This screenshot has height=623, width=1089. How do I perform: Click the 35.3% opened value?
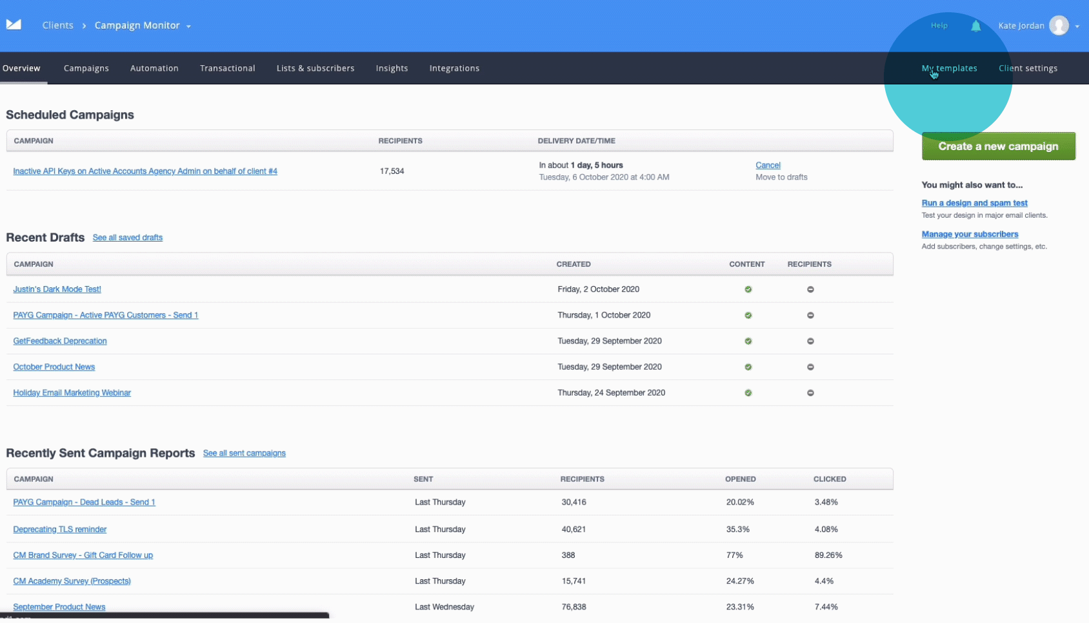(737, 530)
